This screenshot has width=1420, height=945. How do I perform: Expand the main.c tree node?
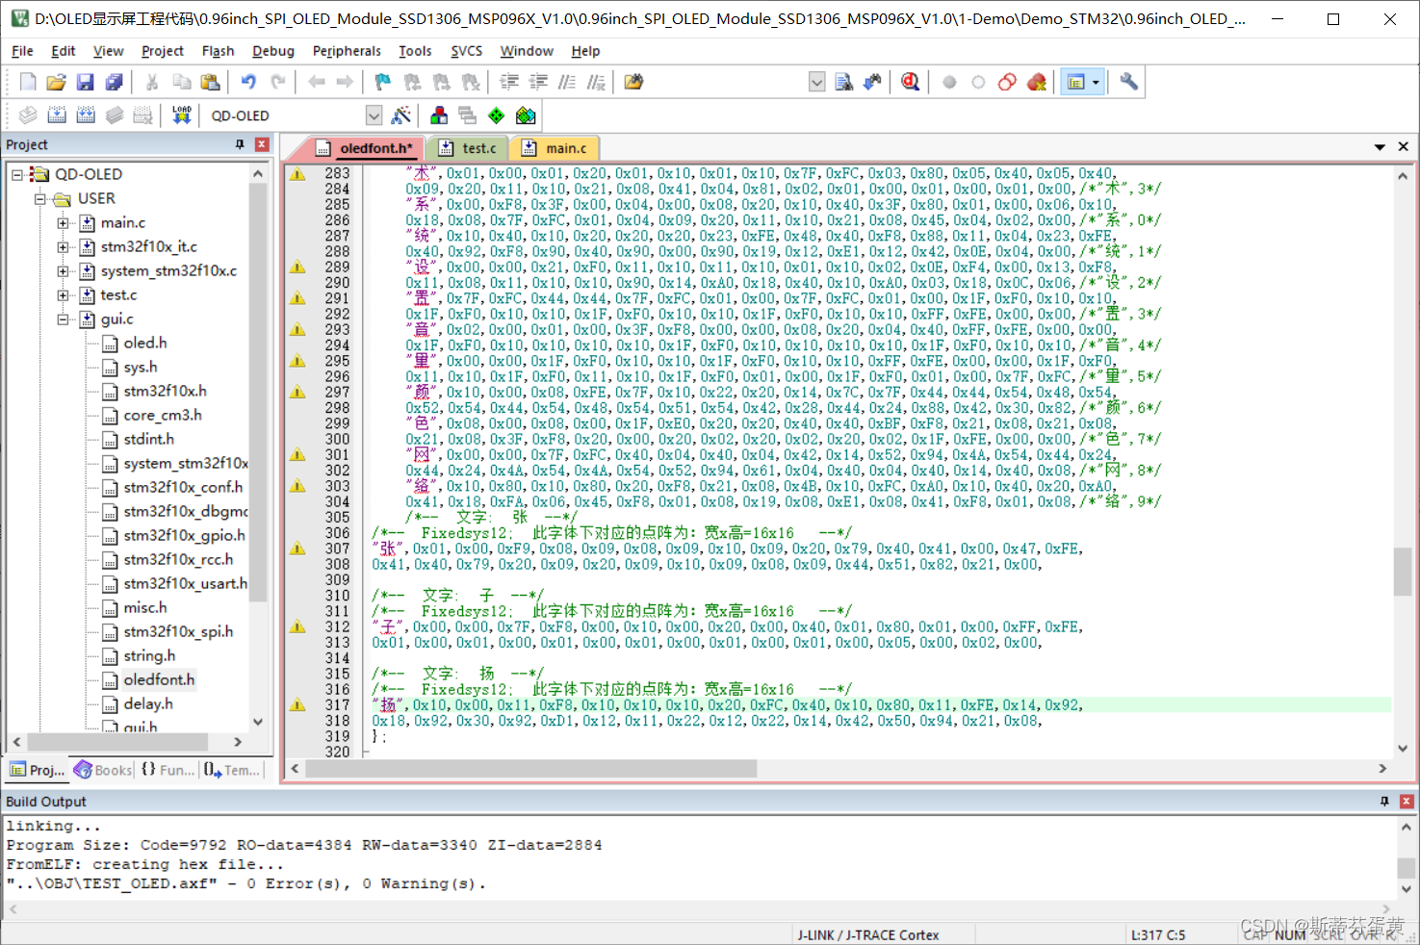tap(63, 222)
